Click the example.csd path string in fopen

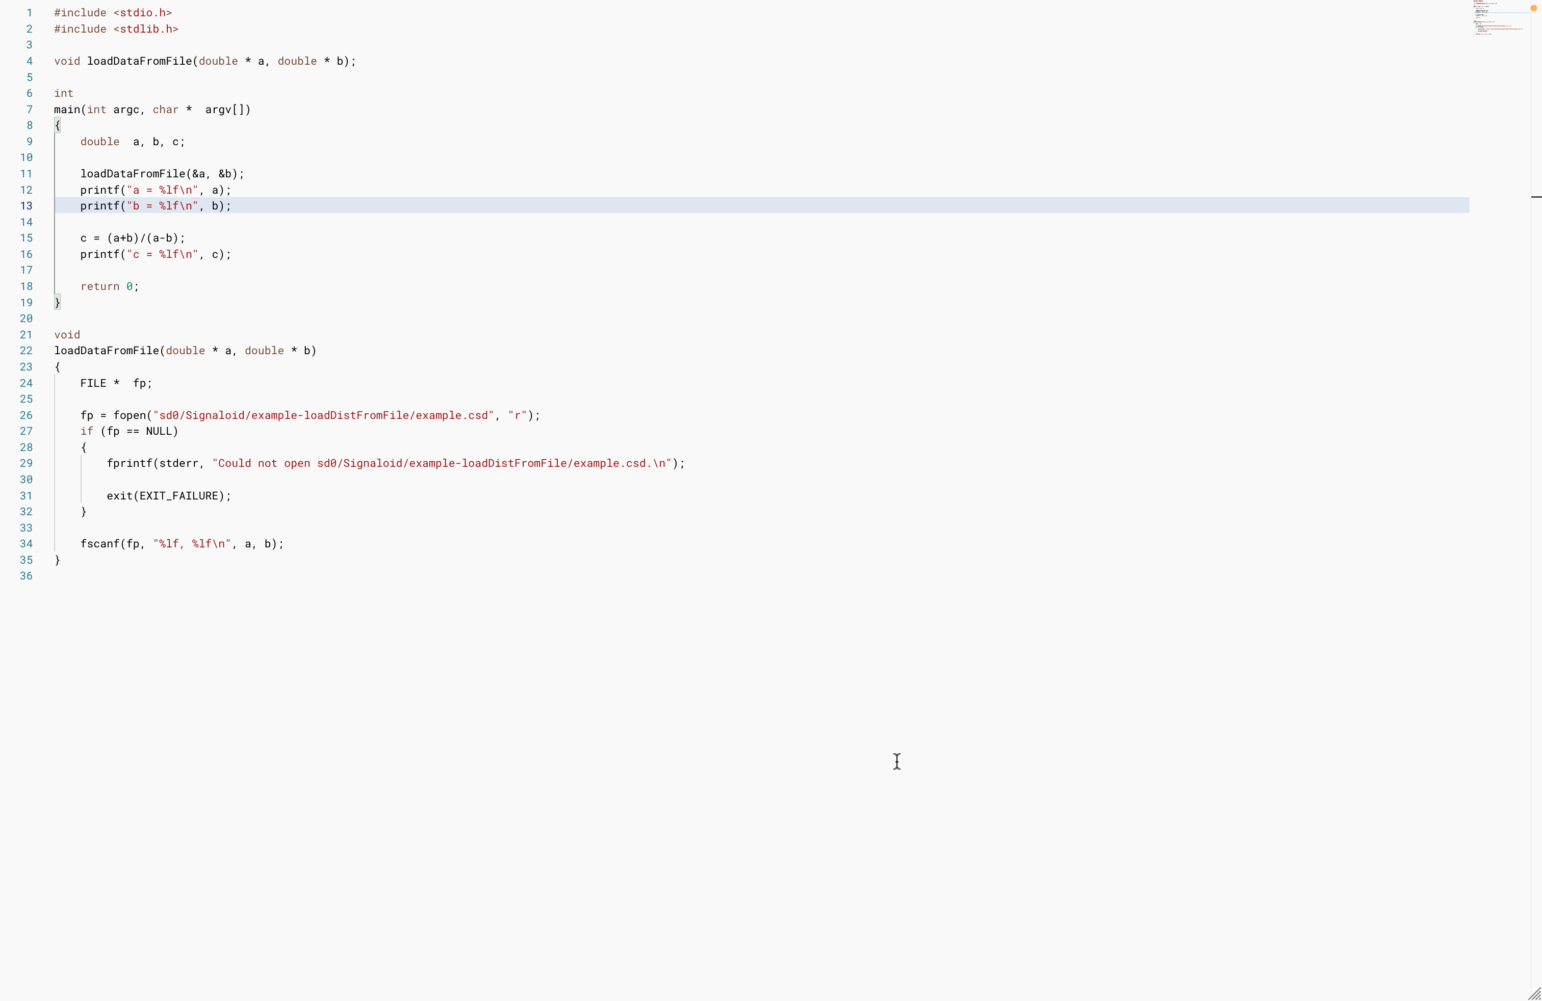[x=323, y=415]
